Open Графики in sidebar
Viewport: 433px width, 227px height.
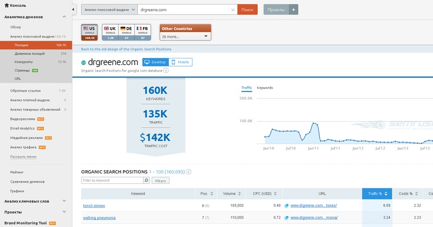(17, 191)
